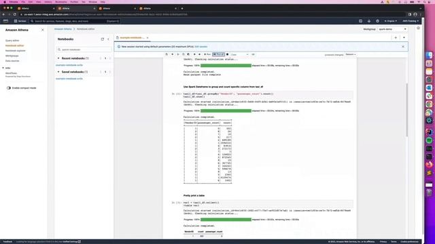
Task: Click the paste cell toolbar icon
Action: pyautogui.click(x=188, y=54)
